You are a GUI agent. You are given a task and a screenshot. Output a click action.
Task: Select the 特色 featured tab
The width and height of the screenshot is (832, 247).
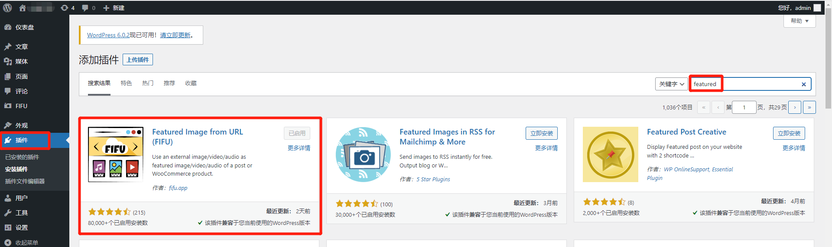point(126,83)
